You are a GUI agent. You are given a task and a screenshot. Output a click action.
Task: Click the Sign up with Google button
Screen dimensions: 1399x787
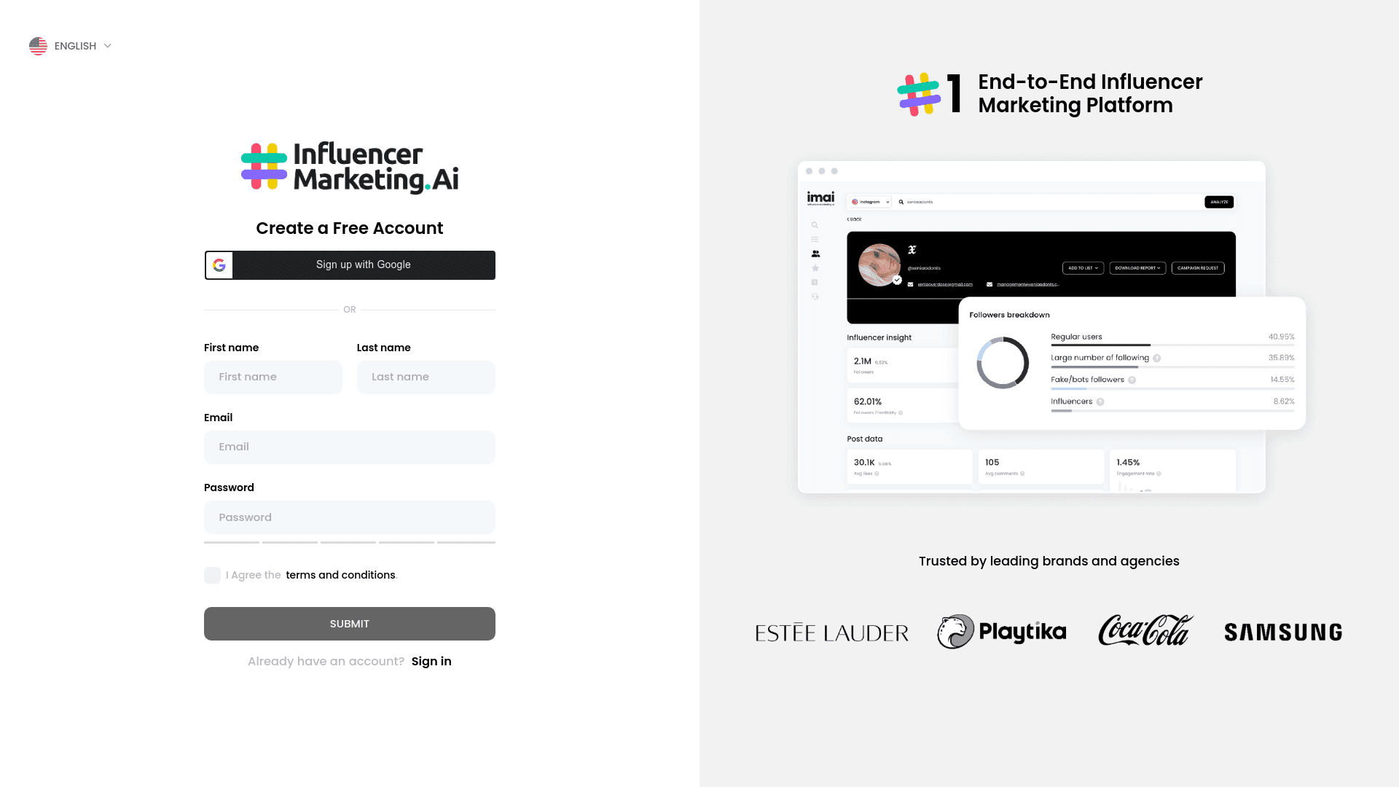(x=350, y=265)
